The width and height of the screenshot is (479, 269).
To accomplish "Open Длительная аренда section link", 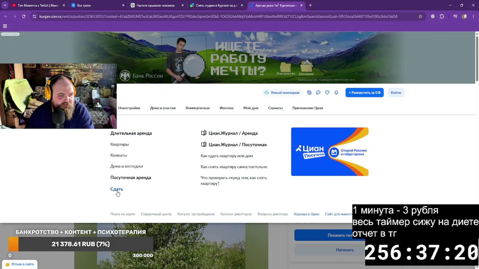I will [x=131, y=133].
